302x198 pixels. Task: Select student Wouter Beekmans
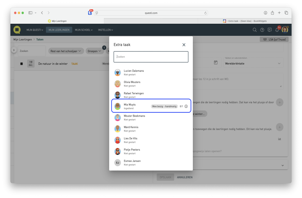(151, 118)
